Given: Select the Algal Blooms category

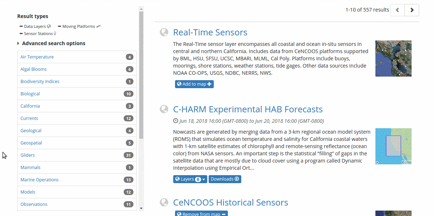Looking at the screenshot, I should [77, 69].
